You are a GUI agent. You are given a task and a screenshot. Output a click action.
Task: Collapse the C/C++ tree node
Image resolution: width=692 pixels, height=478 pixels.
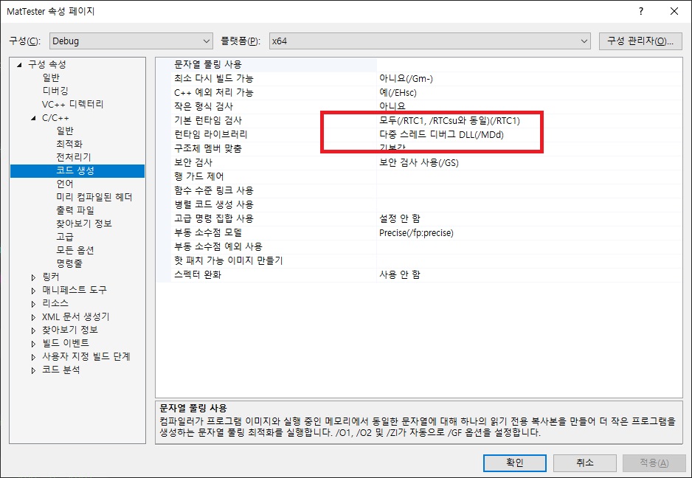[33, 118]
